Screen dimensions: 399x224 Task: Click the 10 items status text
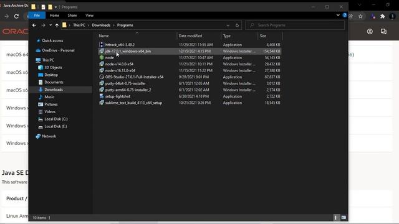click(39, 218)
